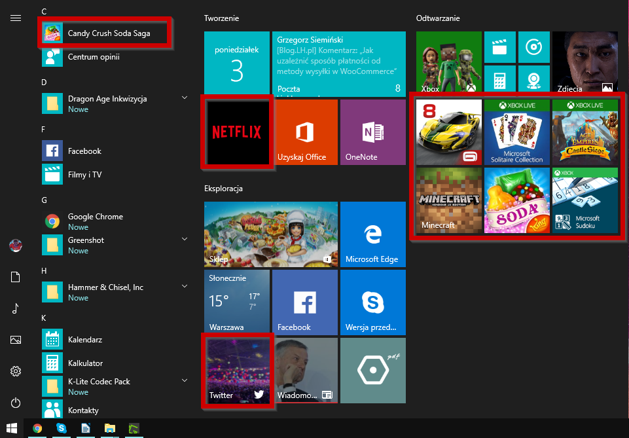Expand K-Lite Codec Pack folder
Screen dimensions: 629x438
185,380
